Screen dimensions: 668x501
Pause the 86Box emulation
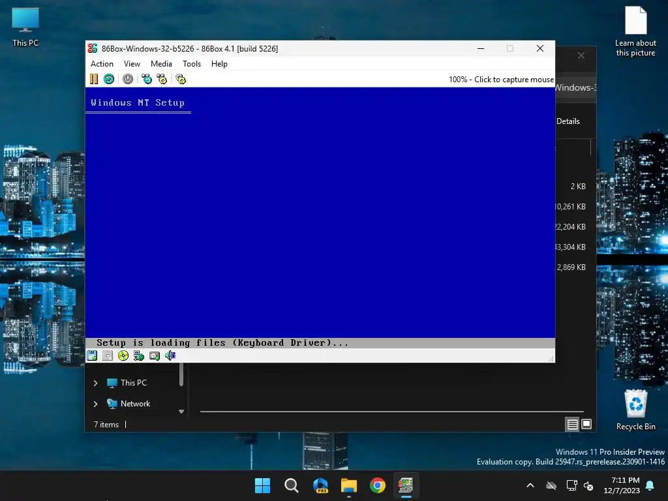94,79
